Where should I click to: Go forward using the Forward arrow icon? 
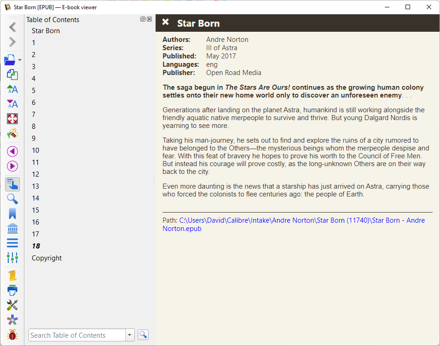click(12, 42)
